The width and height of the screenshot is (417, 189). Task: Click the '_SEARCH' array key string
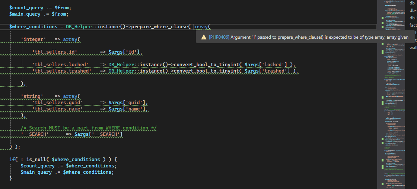click(x=35, y=134)
